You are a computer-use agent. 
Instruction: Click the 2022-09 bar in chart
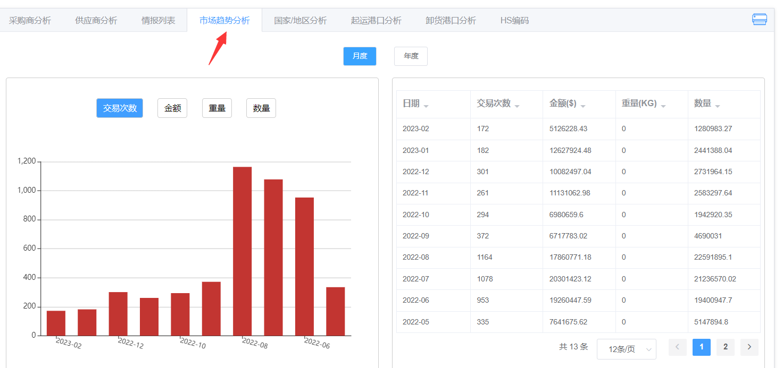[x=211, y=309]
